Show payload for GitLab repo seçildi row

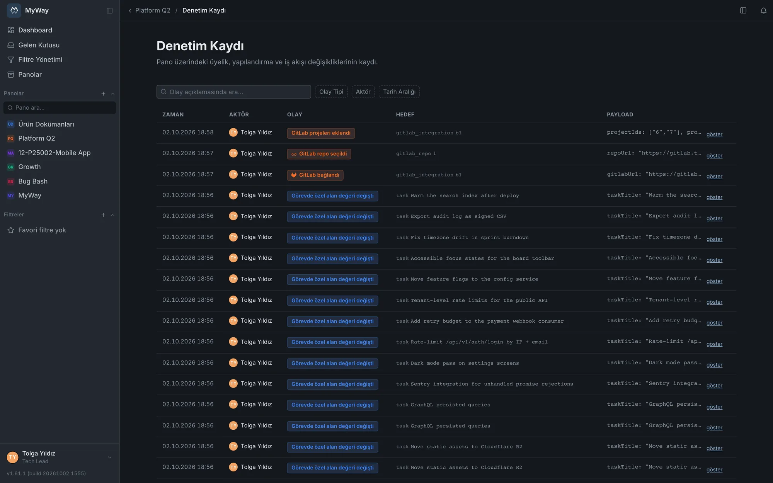pyautogui.click(x=714, y=156)
